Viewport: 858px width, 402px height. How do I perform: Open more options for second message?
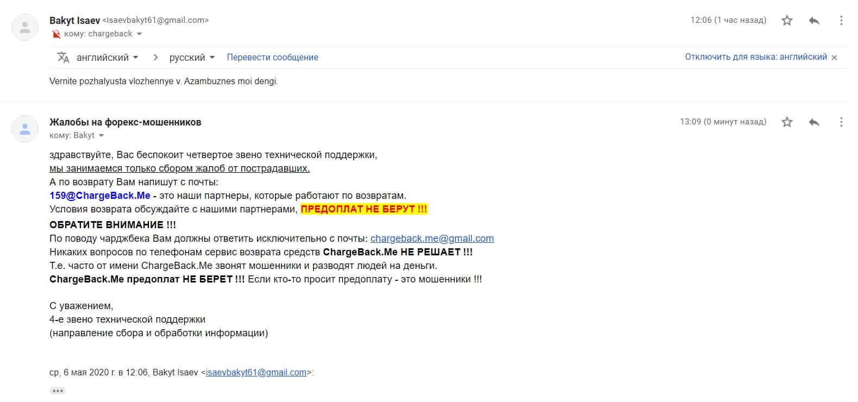click(841, 122)
